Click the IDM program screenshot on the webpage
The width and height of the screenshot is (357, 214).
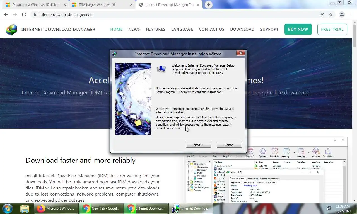pos(266,170)
